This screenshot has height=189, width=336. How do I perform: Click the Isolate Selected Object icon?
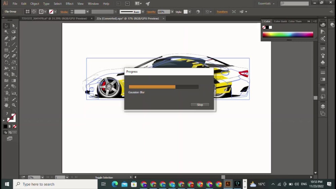coord(234,12)
